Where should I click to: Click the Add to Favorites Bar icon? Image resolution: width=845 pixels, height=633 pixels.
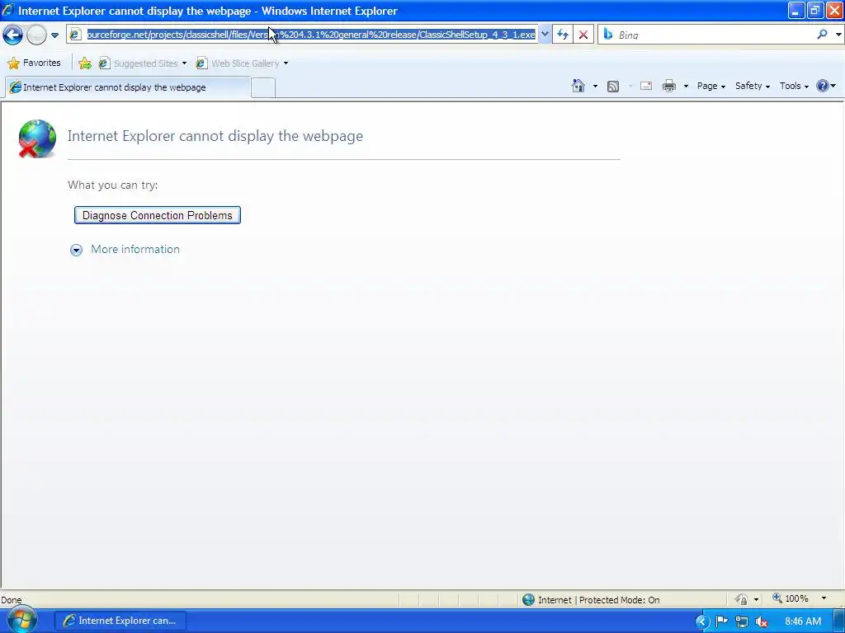(85, 63)
